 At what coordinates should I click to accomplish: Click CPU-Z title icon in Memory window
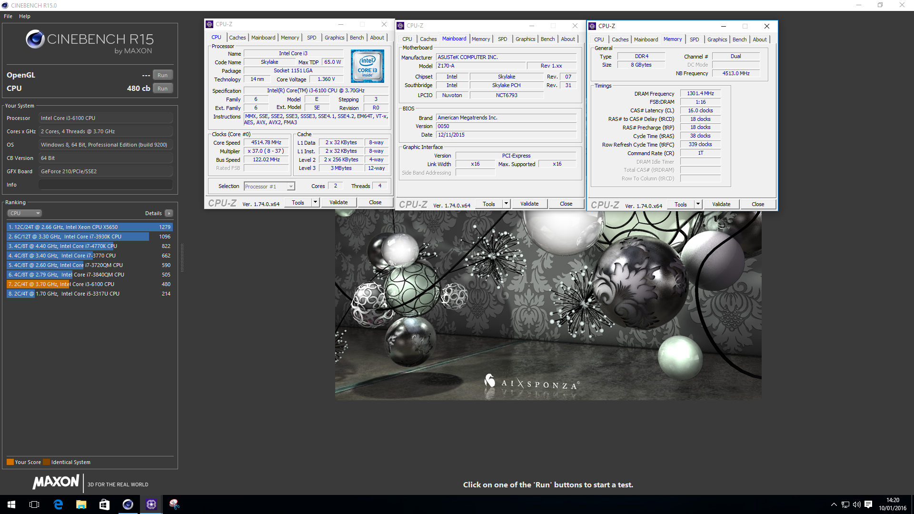(x=593, y=26)
